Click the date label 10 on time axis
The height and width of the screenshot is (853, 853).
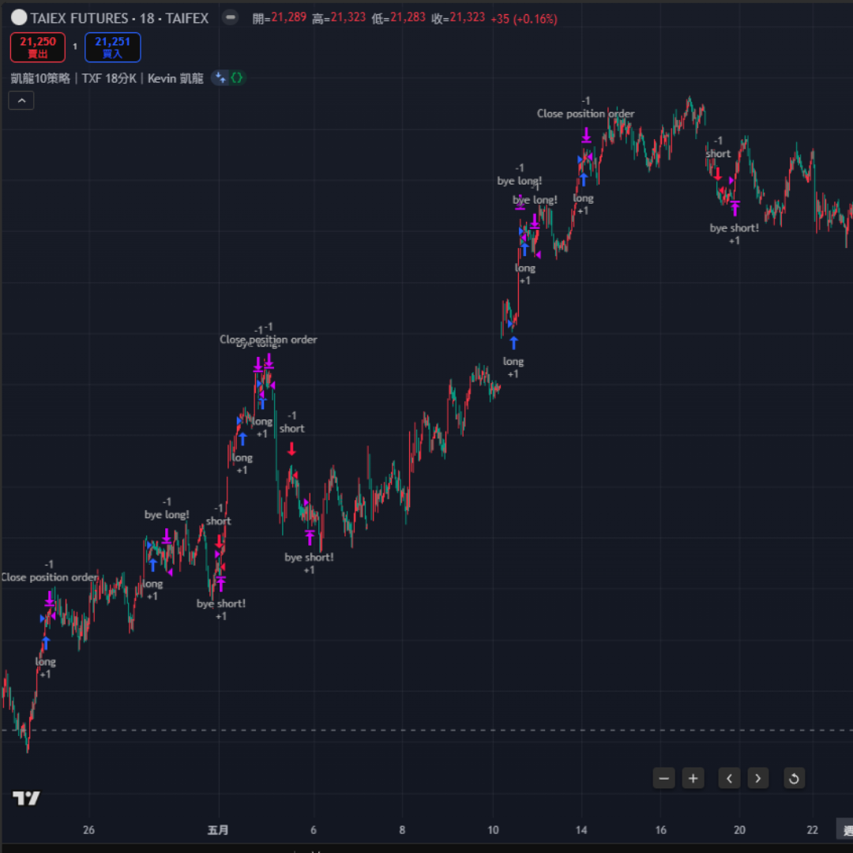point(493,829)
